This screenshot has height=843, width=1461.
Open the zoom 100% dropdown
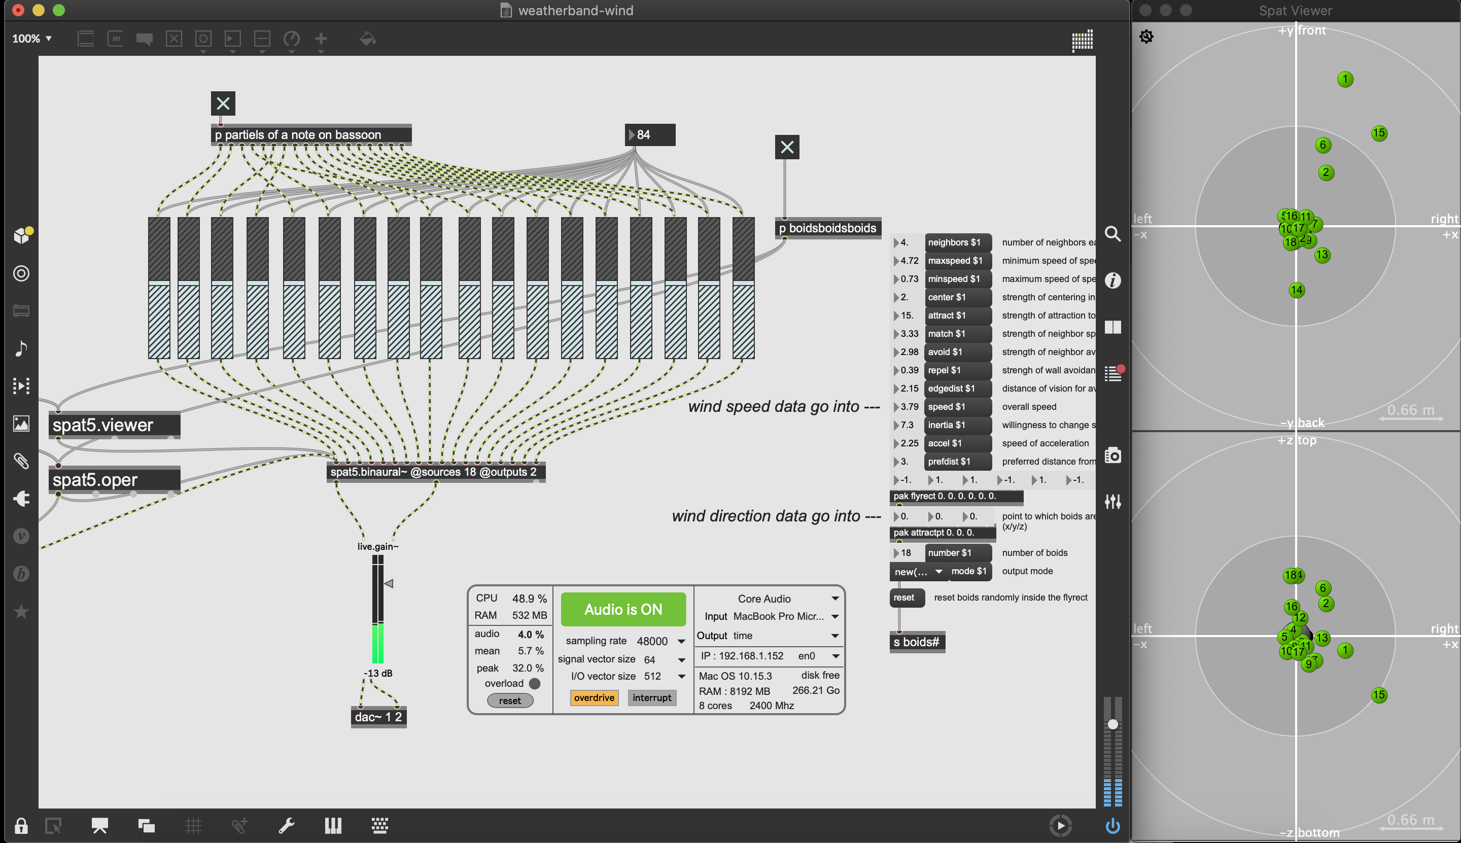(32, 39)
